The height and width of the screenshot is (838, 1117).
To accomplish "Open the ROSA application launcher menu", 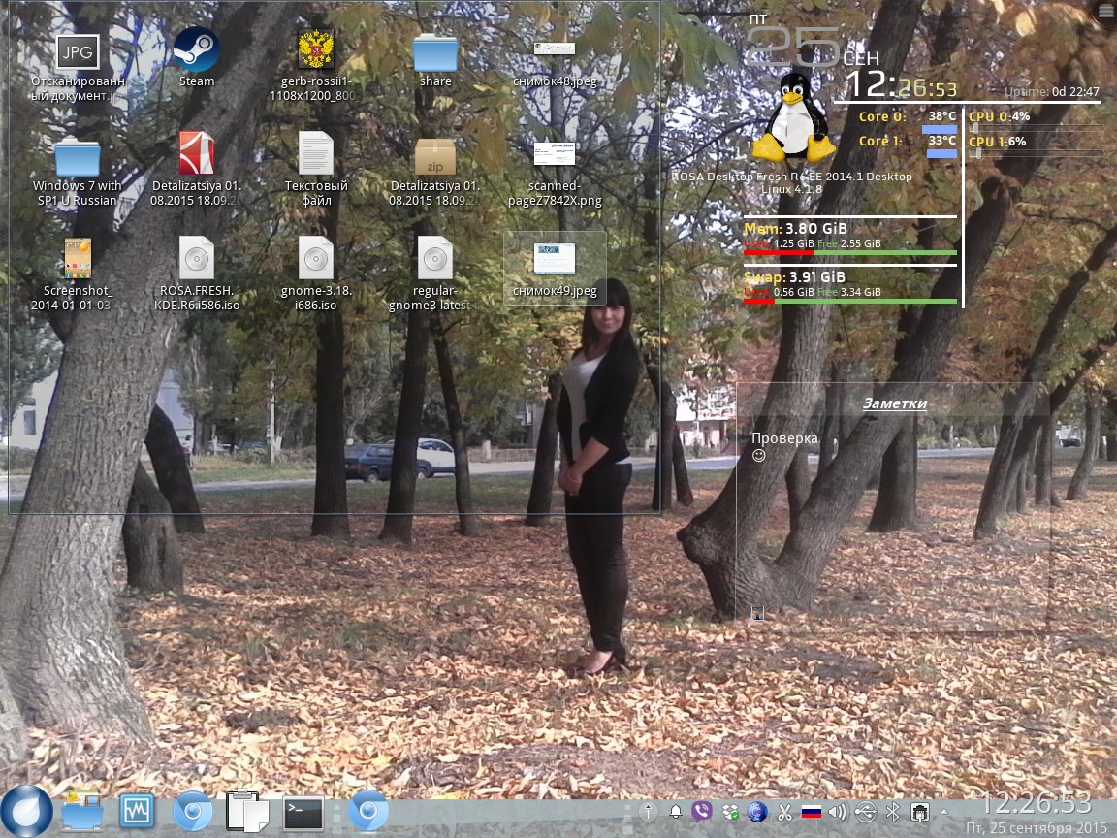I will (27, 811).
